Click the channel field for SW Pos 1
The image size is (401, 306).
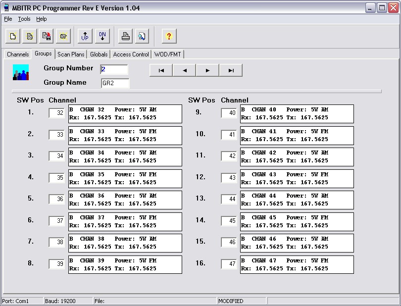click(57, 113)
